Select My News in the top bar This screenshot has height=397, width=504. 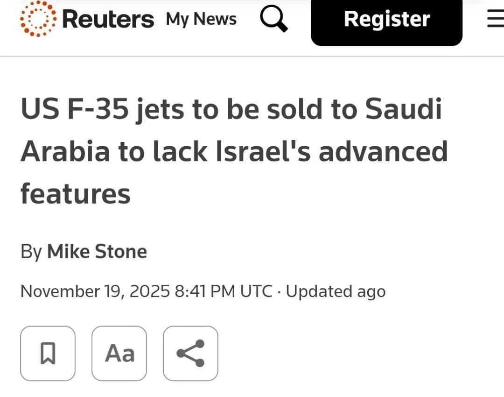pyautogui.click(x=201, y=20)
